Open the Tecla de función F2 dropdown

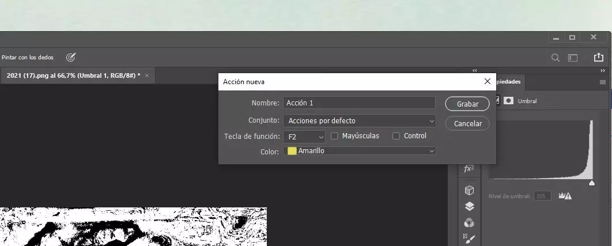click(305, 137)
